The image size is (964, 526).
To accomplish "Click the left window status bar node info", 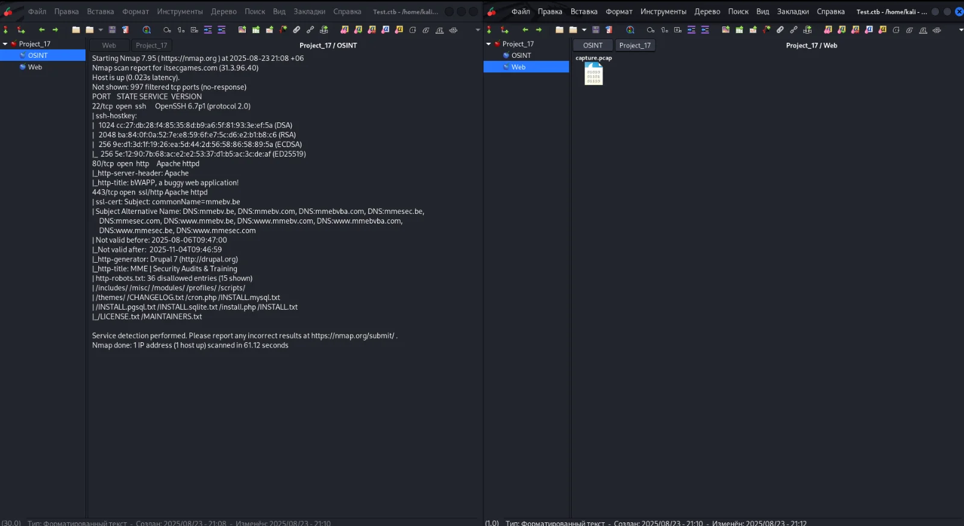I will [166, 522].
